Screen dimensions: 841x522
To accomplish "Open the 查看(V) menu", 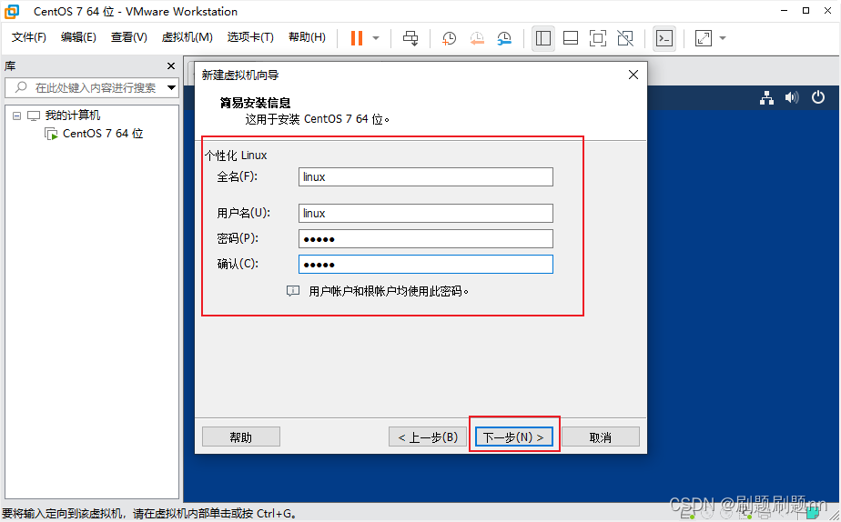I will [x=128, y=37].
